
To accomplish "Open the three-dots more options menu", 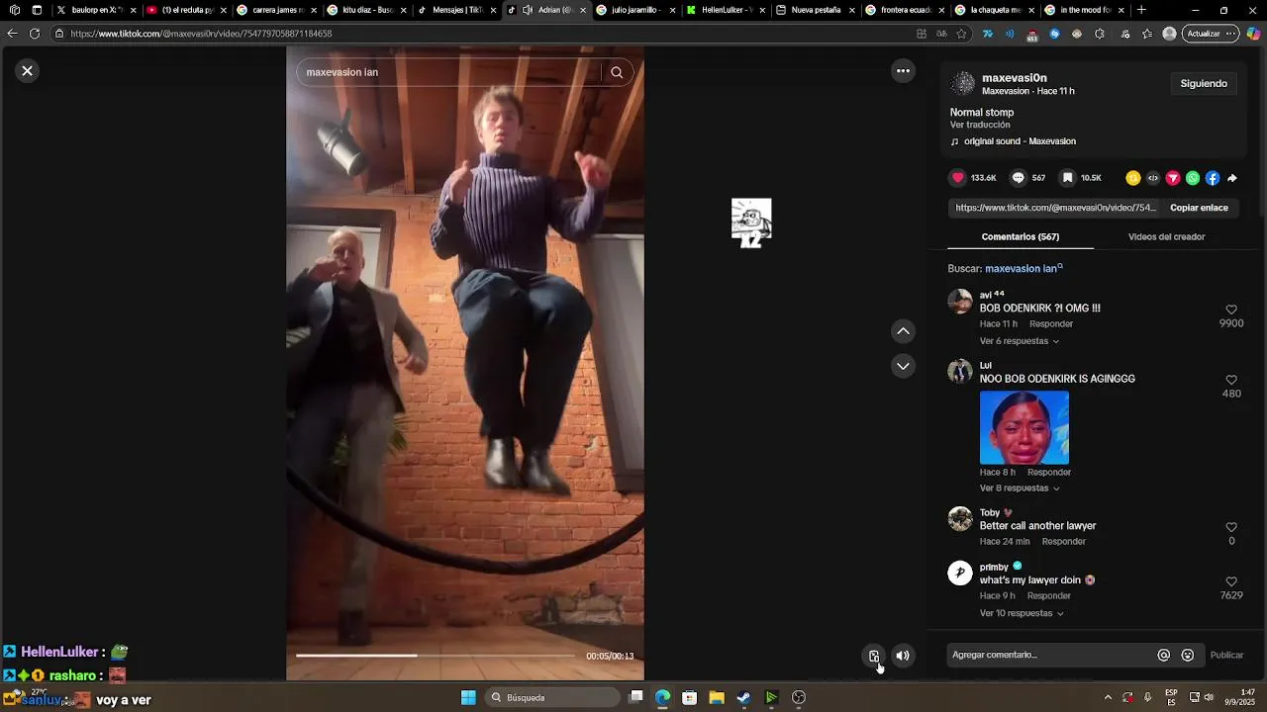I will (903, 71).
